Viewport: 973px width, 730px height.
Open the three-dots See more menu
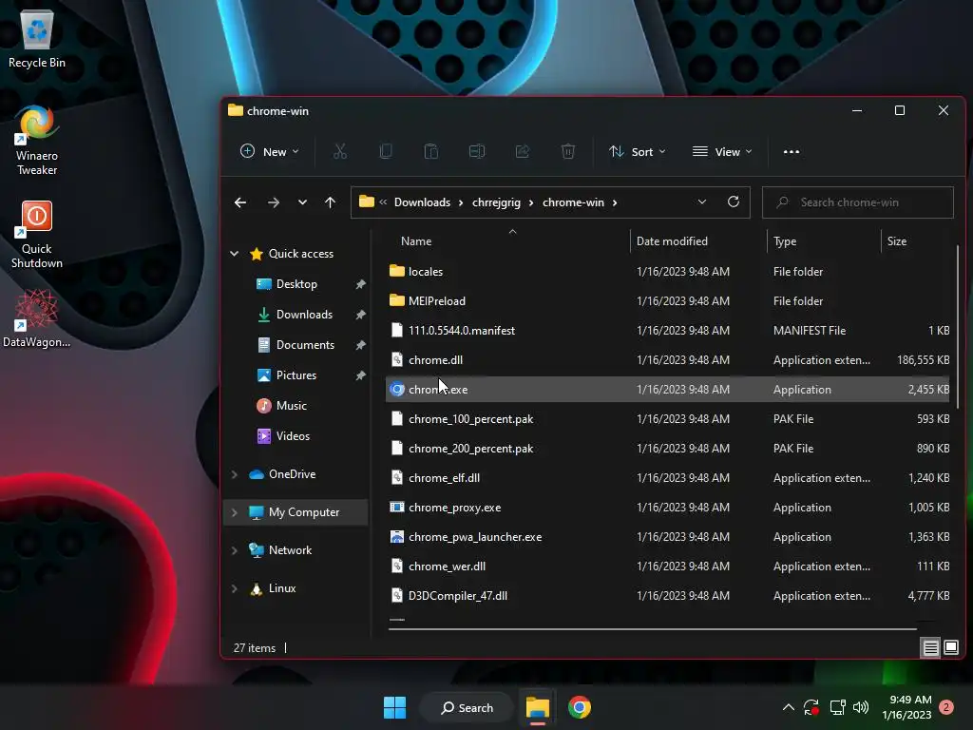point(792,151)
